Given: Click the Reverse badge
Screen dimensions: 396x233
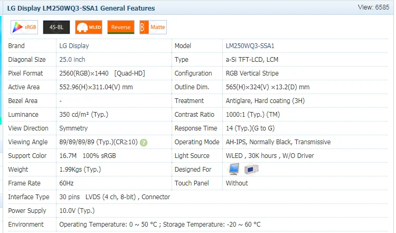Looking at the screenshot, I should [121, 27].
